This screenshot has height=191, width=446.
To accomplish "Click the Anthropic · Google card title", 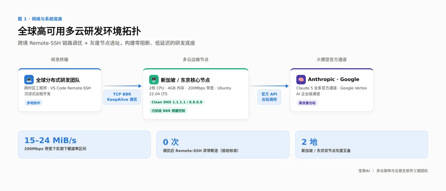I will pyautogui.click(x=334, y=80).
